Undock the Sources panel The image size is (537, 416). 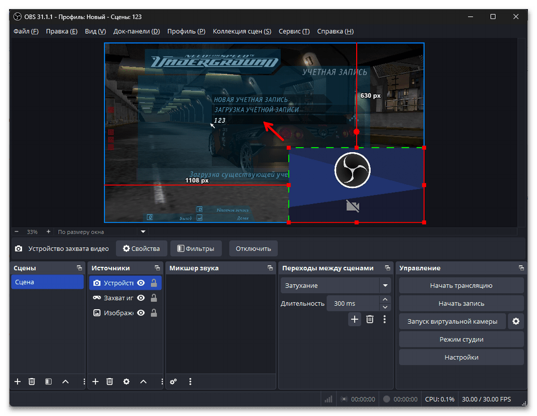pyautogui.click(x=157, y=268)
